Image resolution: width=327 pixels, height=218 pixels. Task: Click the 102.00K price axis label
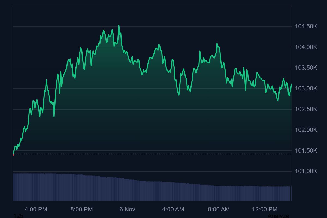pos(306,130)
